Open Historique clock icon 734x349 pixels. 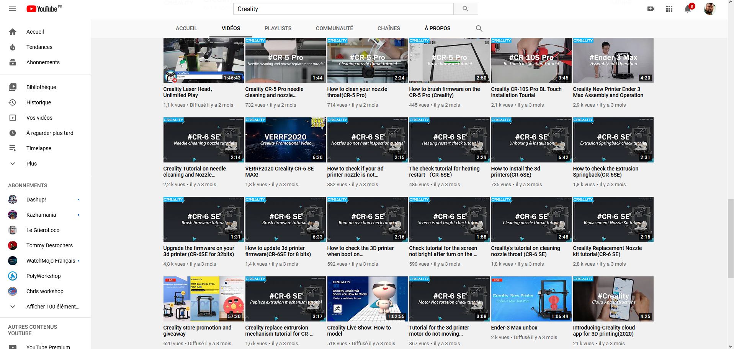(13, 102)
